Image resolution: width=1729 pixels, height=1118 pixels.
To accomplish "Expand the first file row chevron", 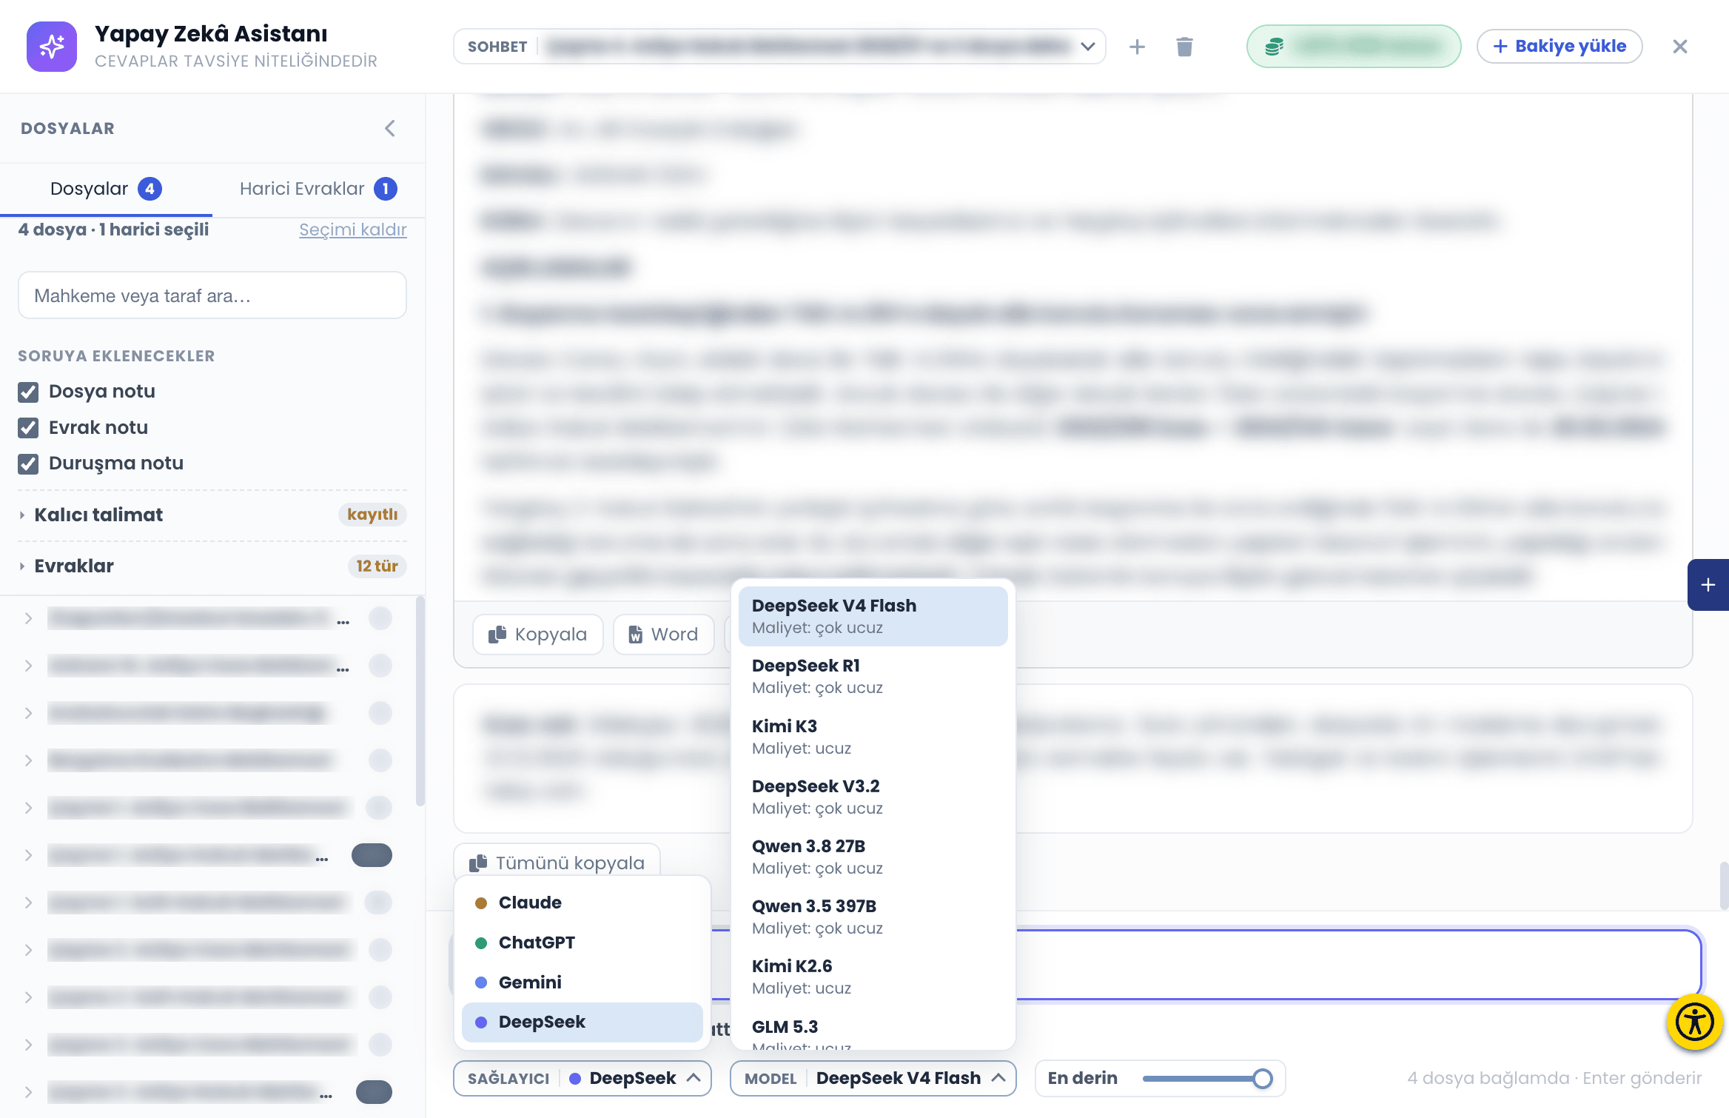I will [x=28, y=618].
